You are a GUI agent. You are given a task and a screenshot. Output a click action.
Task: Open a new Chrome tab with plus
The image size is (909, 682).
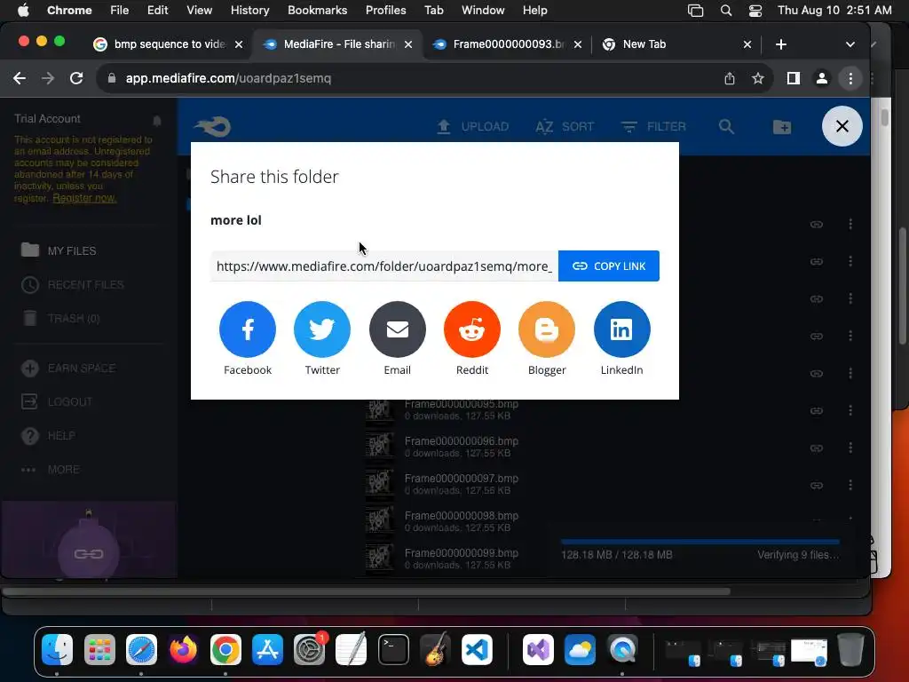(781, 44)
